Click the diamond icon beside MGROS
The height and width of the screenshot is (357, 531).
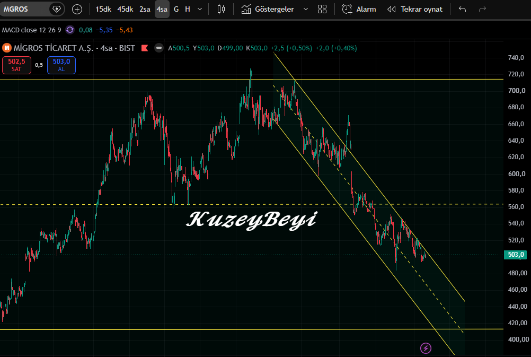57,9
